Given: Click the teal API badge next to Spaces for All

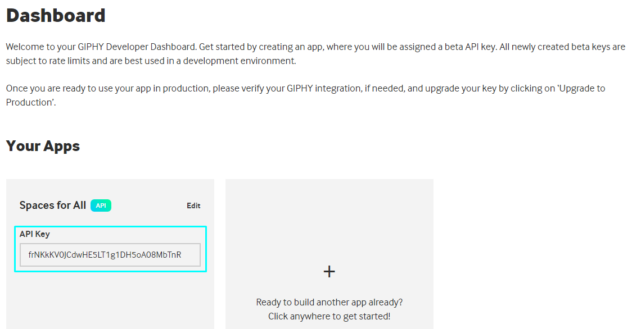Looking at the screenshot, I should tap(101, 205).
